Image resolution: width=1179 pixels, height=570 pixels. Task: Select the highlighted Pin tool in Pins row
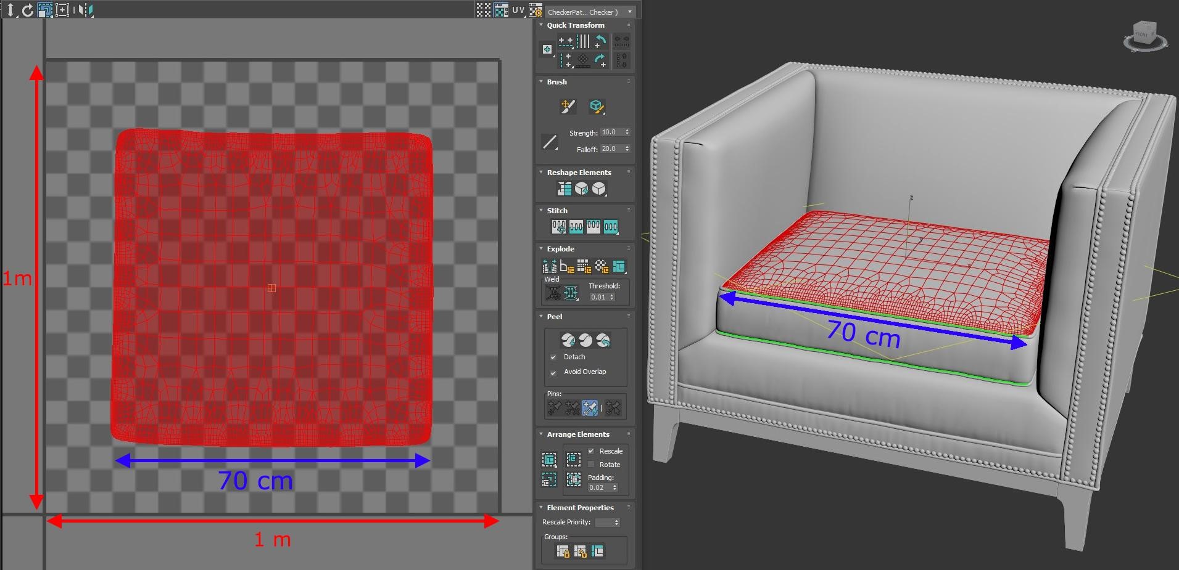click(x=590, y=407)
